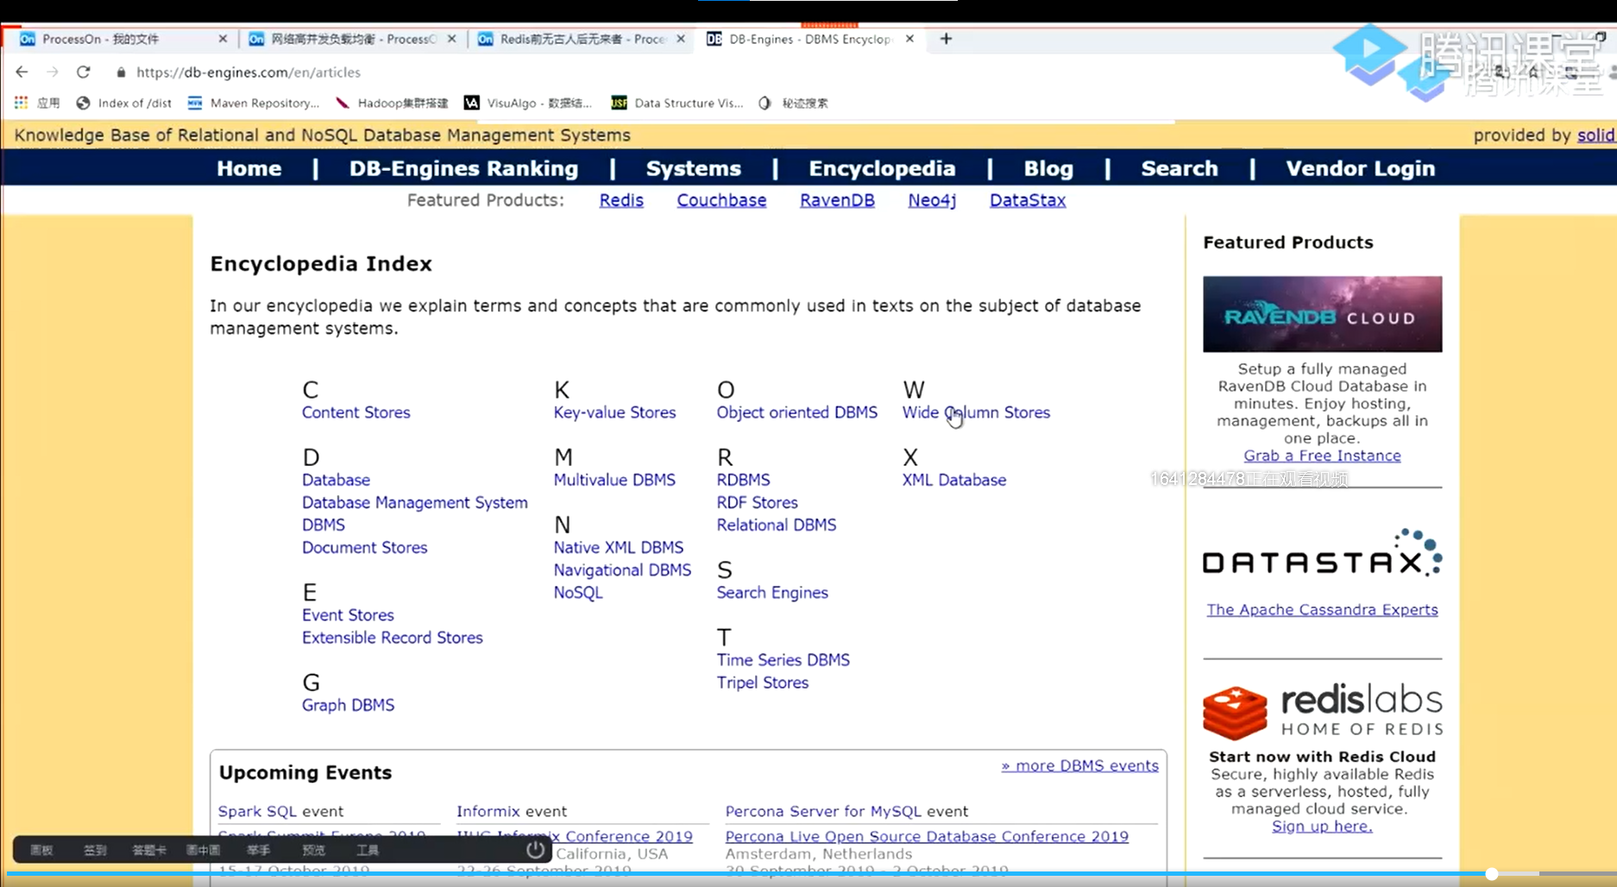Open the RDF Stores article
Viewport: 1617px width, 887px height.
757,502
